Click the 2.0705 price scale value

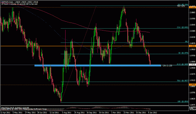click(192, 19)
